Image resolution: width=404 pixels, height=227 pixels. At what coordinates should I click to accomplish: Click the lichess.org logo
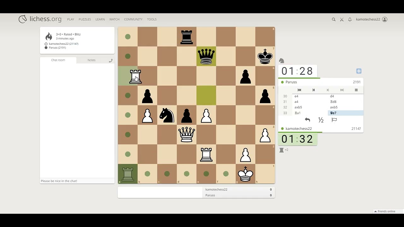point(40,19)
